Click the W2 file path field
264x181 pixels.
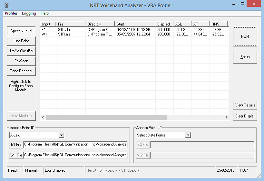202,155
